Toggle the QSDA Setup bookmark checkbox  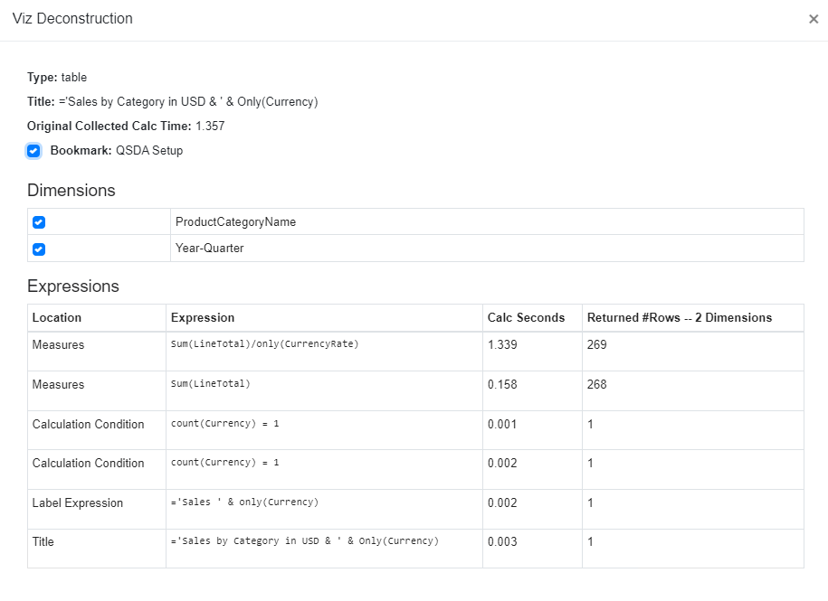point(33,151)
